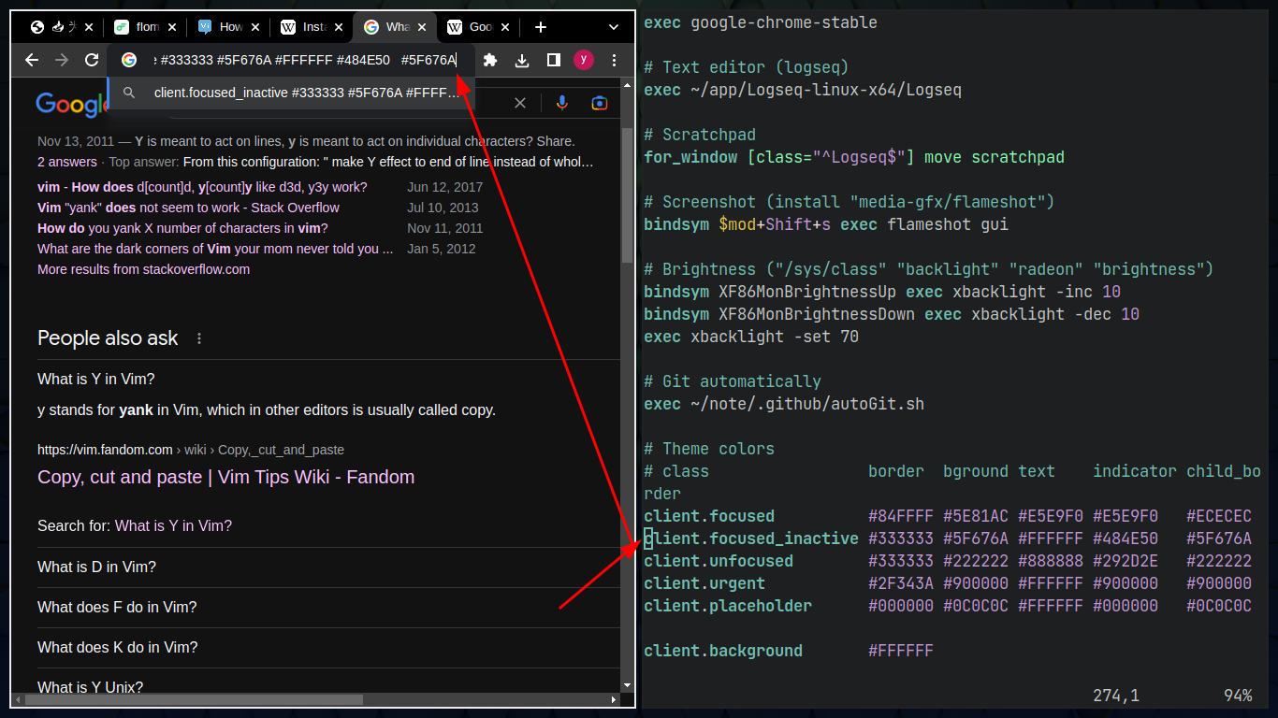Click the Chrome vertical scrollbar thumb
The height and width of the screenshot is (718, 1278).
(627, 195)
